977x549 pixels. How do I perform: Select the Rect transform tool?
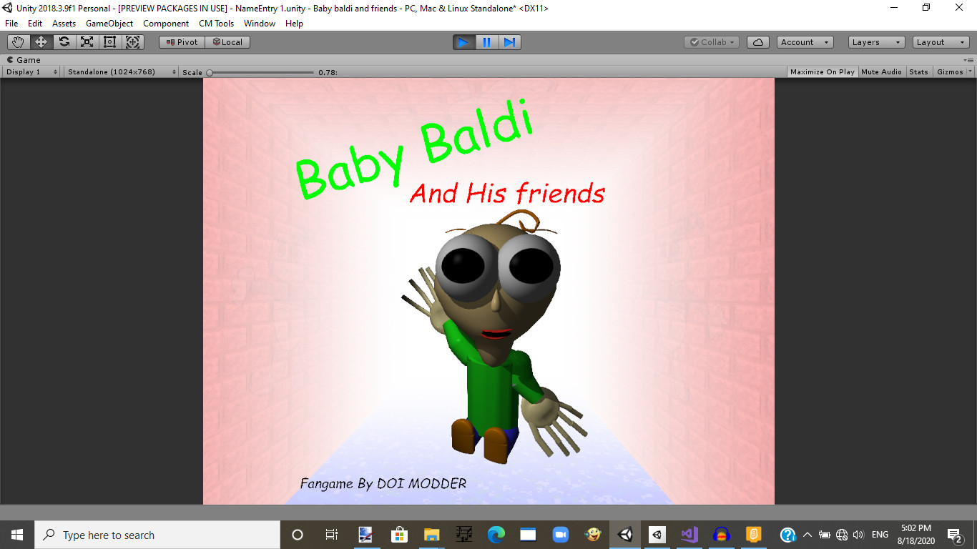109,41
